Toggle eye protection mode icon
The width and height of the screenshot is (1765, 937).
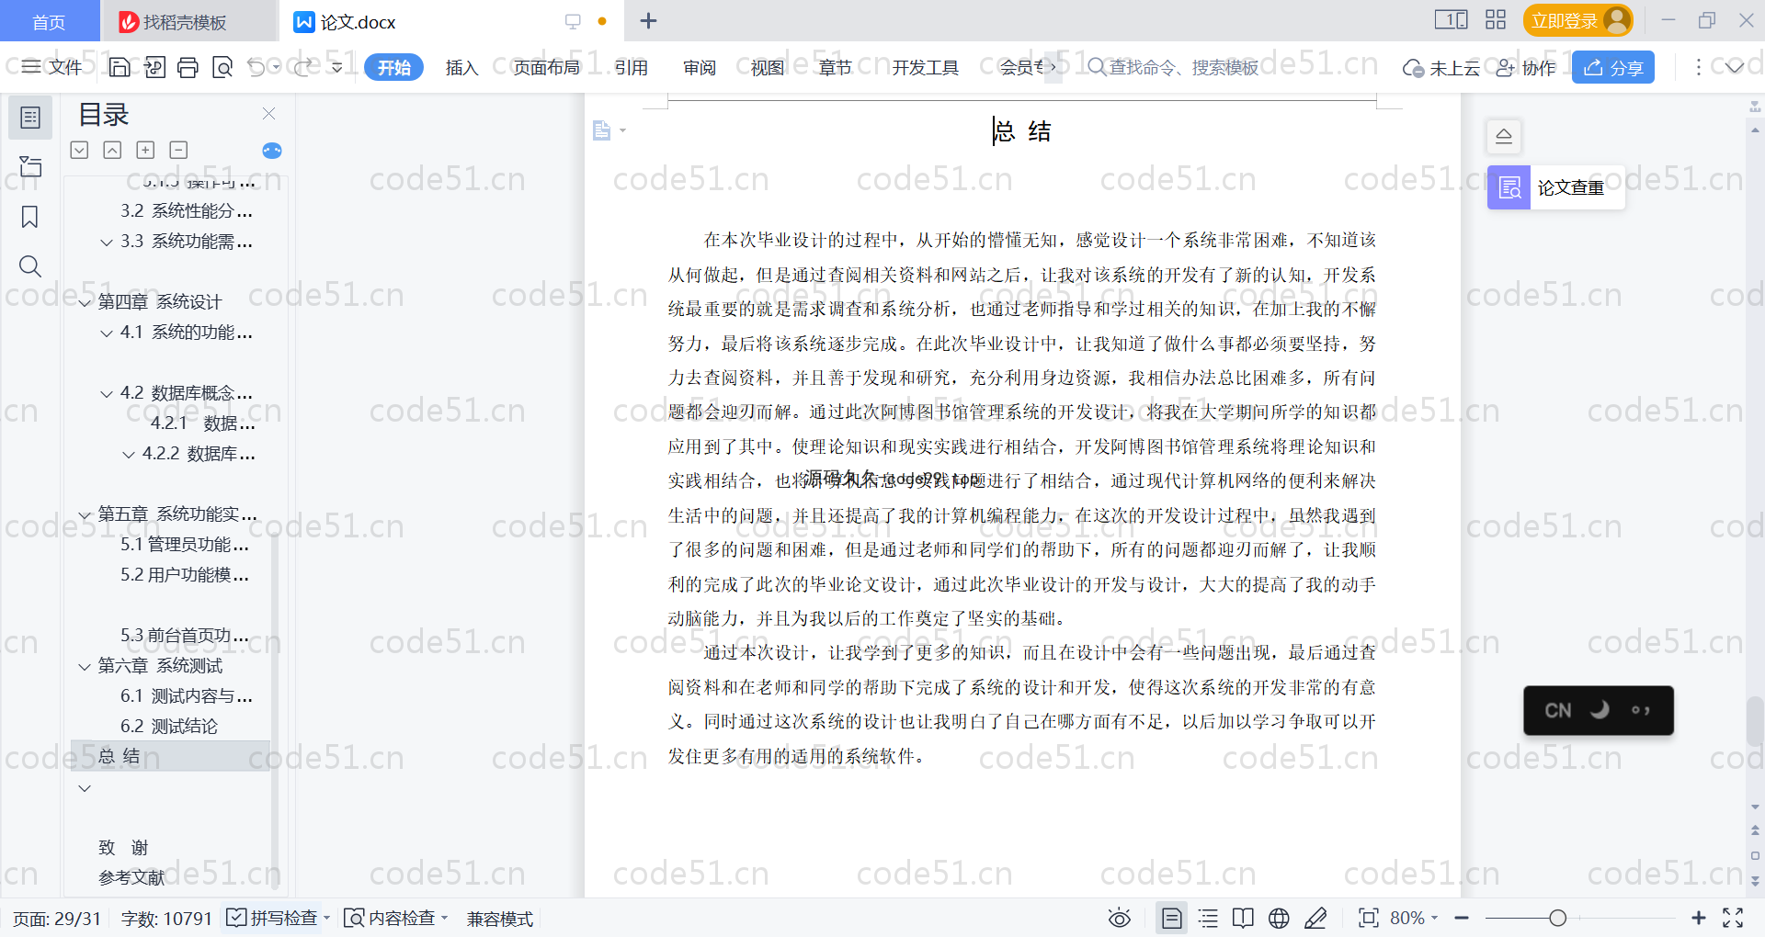[x=1119, y=918]
